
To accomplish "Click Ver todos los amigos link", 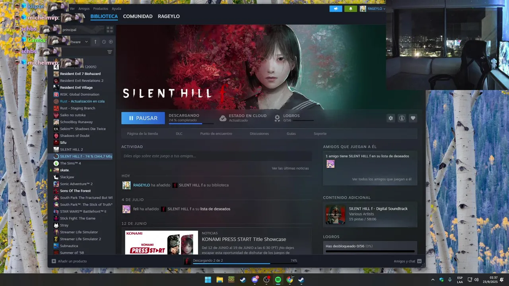I will (382, 179).
